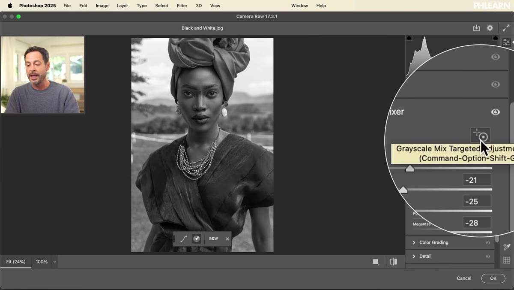
Task: Click the -28 Magentas value field
Action: 477,223
